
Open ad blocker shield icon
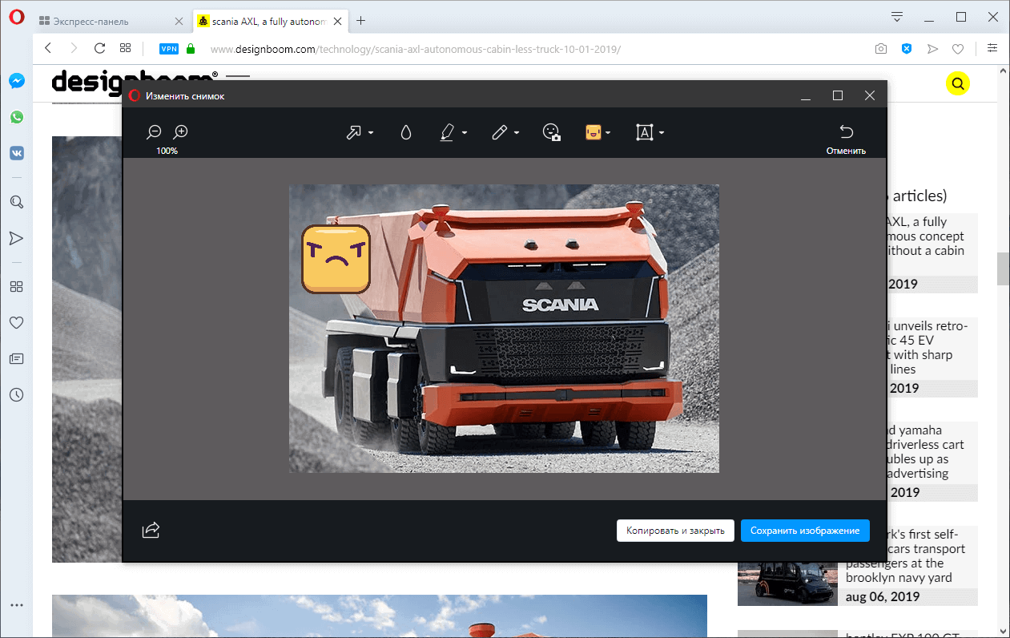click(907, 49)
